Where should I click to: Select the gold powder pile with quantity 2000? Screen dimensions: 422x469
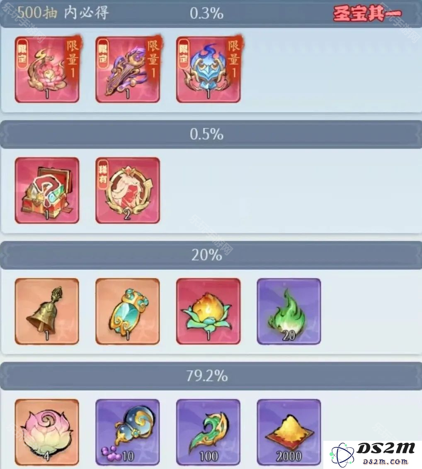click(289, 432)
